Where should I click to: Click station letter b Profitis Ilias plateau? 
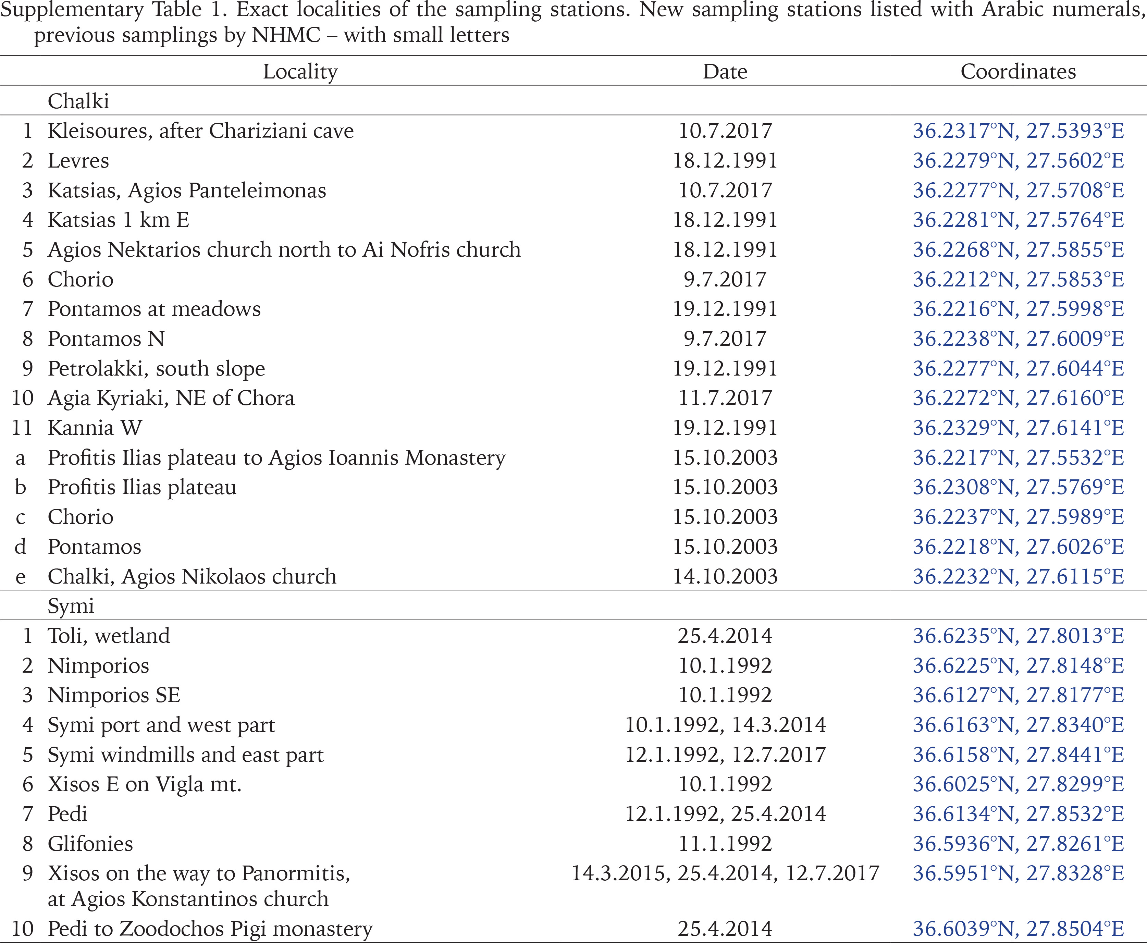tap(21, 487)
